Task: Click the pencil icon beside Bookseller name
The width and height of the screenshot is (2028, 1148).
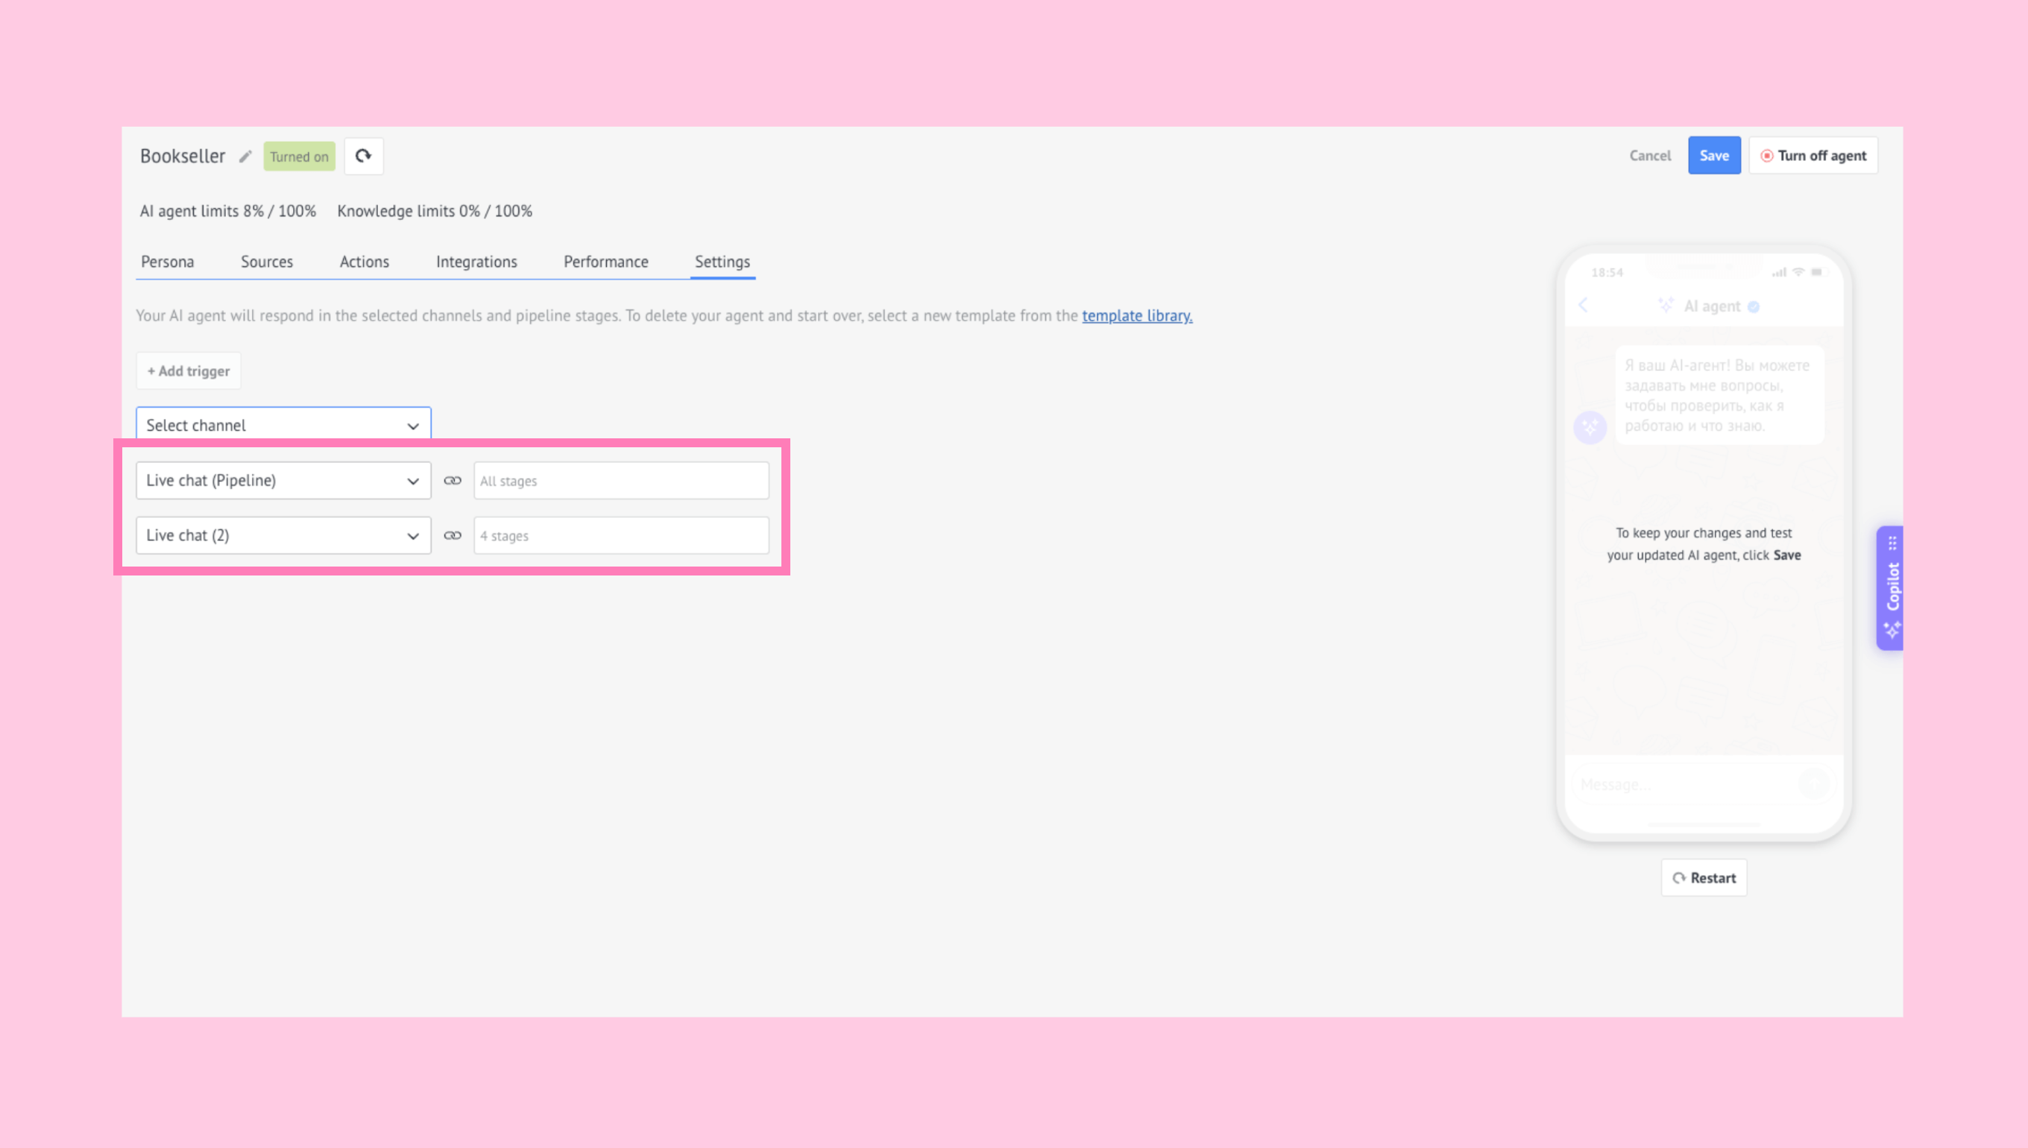Action: coord(245,156)
